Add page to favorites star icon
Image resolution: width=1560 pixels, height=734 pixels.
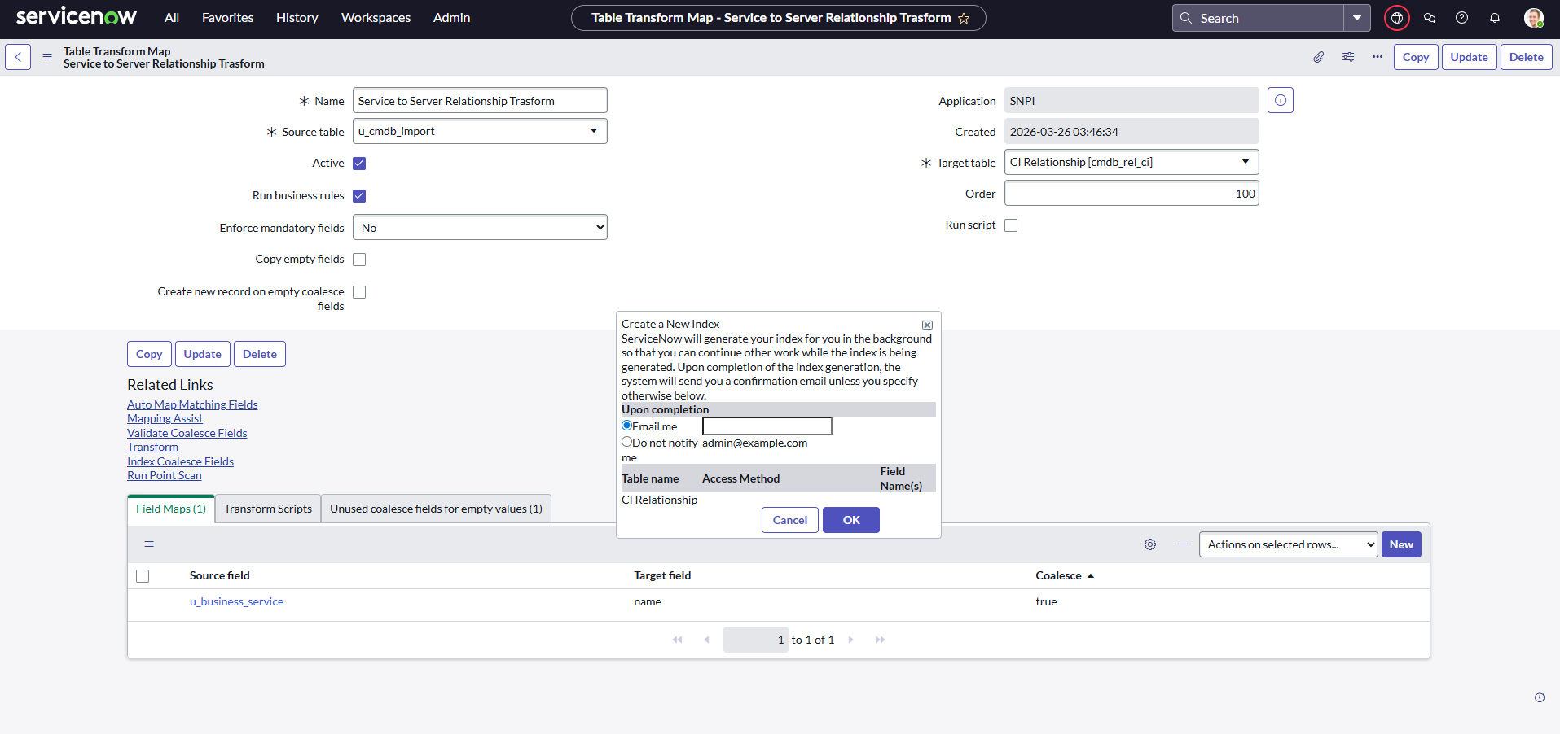click(x=964, y=18)
